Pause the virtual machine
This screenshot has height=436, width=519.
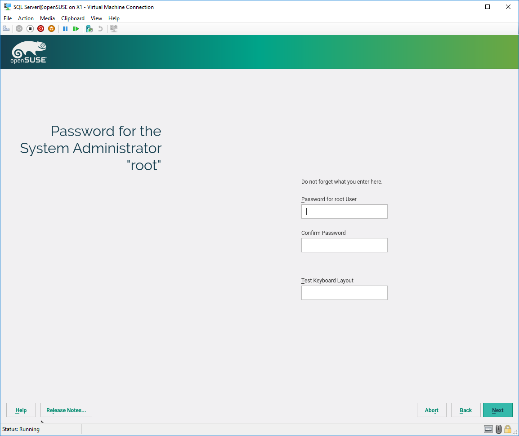(65, 29)
